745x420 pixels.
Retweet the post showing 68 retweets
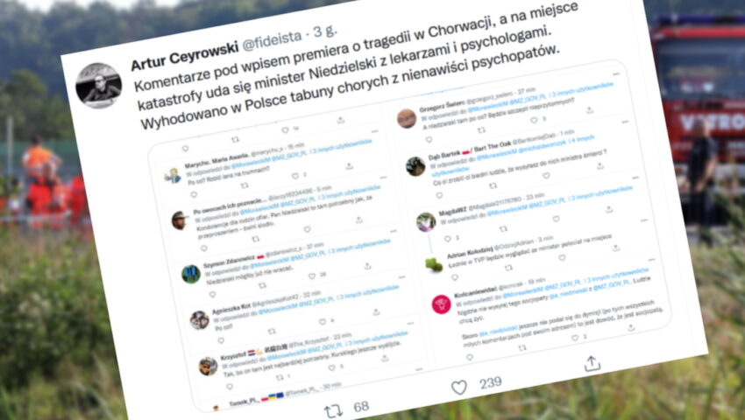coord(334,411)
